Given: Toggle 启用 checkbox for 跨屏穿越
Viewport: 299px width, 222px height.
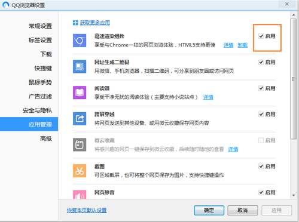Looking at the screenshot, I should (x=261, y=115).
